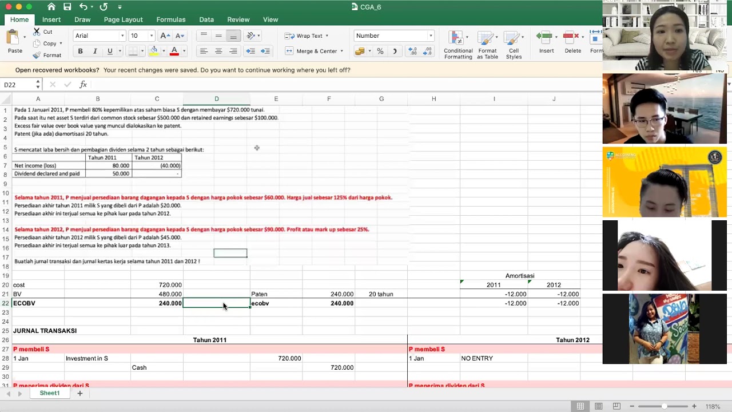Switch to Page Layout view in status bar

click(598, 406)
